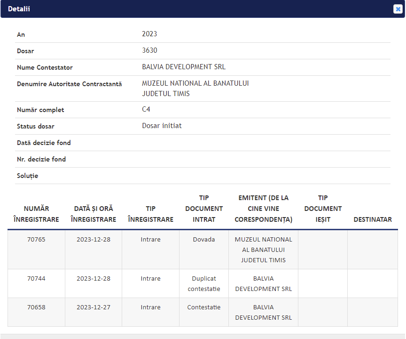
Task: Close the Detalii dialog
Action: tap(398, 9)
